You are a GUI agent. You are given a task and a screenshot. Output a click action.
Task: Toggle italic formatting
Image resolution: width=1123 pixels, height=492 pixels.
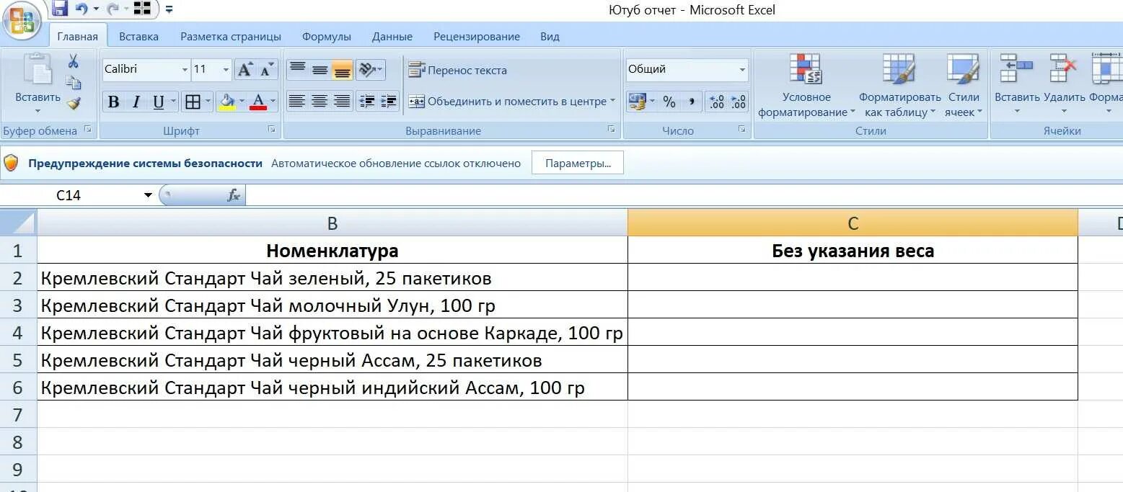click(x=136, y=102)
